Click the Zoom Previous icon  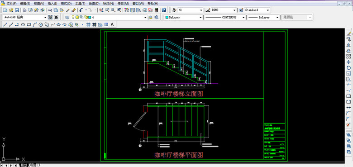[x=119, y=10]
